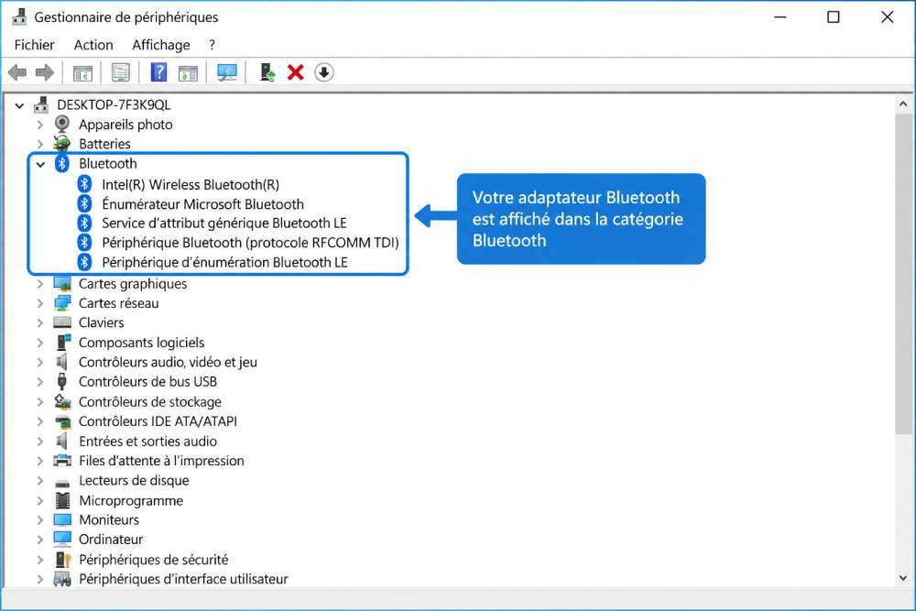Expand the Contrôleurs audio, vidéo et jeu category
916x611 pixels.
coord(39,362)
